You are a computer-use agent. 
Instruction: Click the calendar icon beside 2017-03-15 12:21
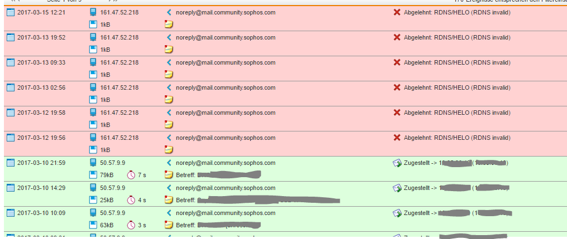tap(11, 12)
